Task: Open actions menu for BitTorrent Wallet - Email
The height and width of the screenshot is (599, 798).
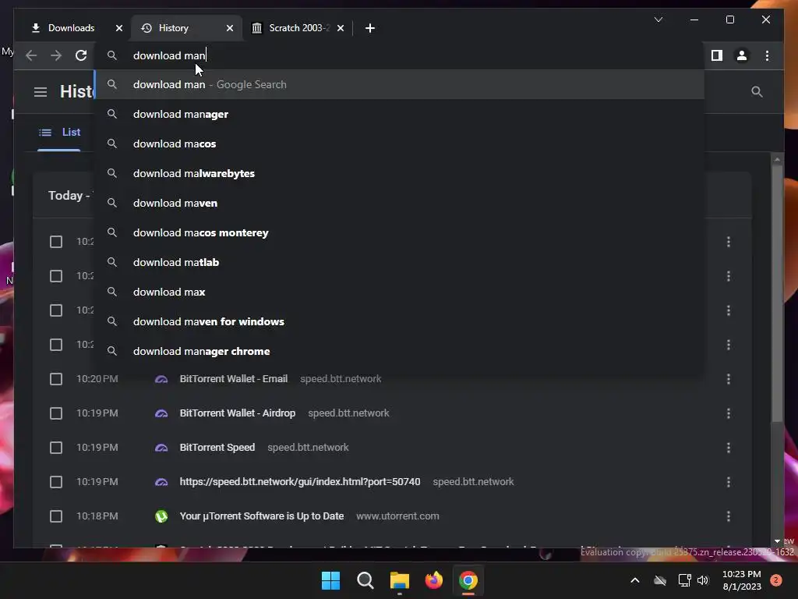Action: click(x=729, y=379)
